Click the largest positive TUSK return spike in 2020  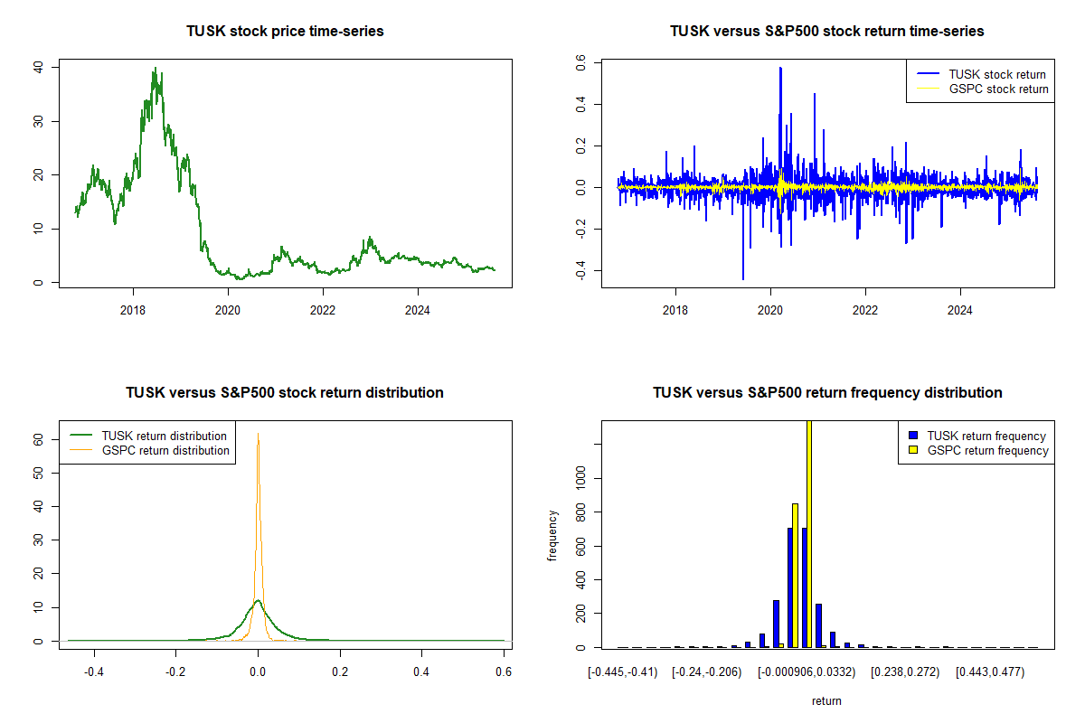779,69
